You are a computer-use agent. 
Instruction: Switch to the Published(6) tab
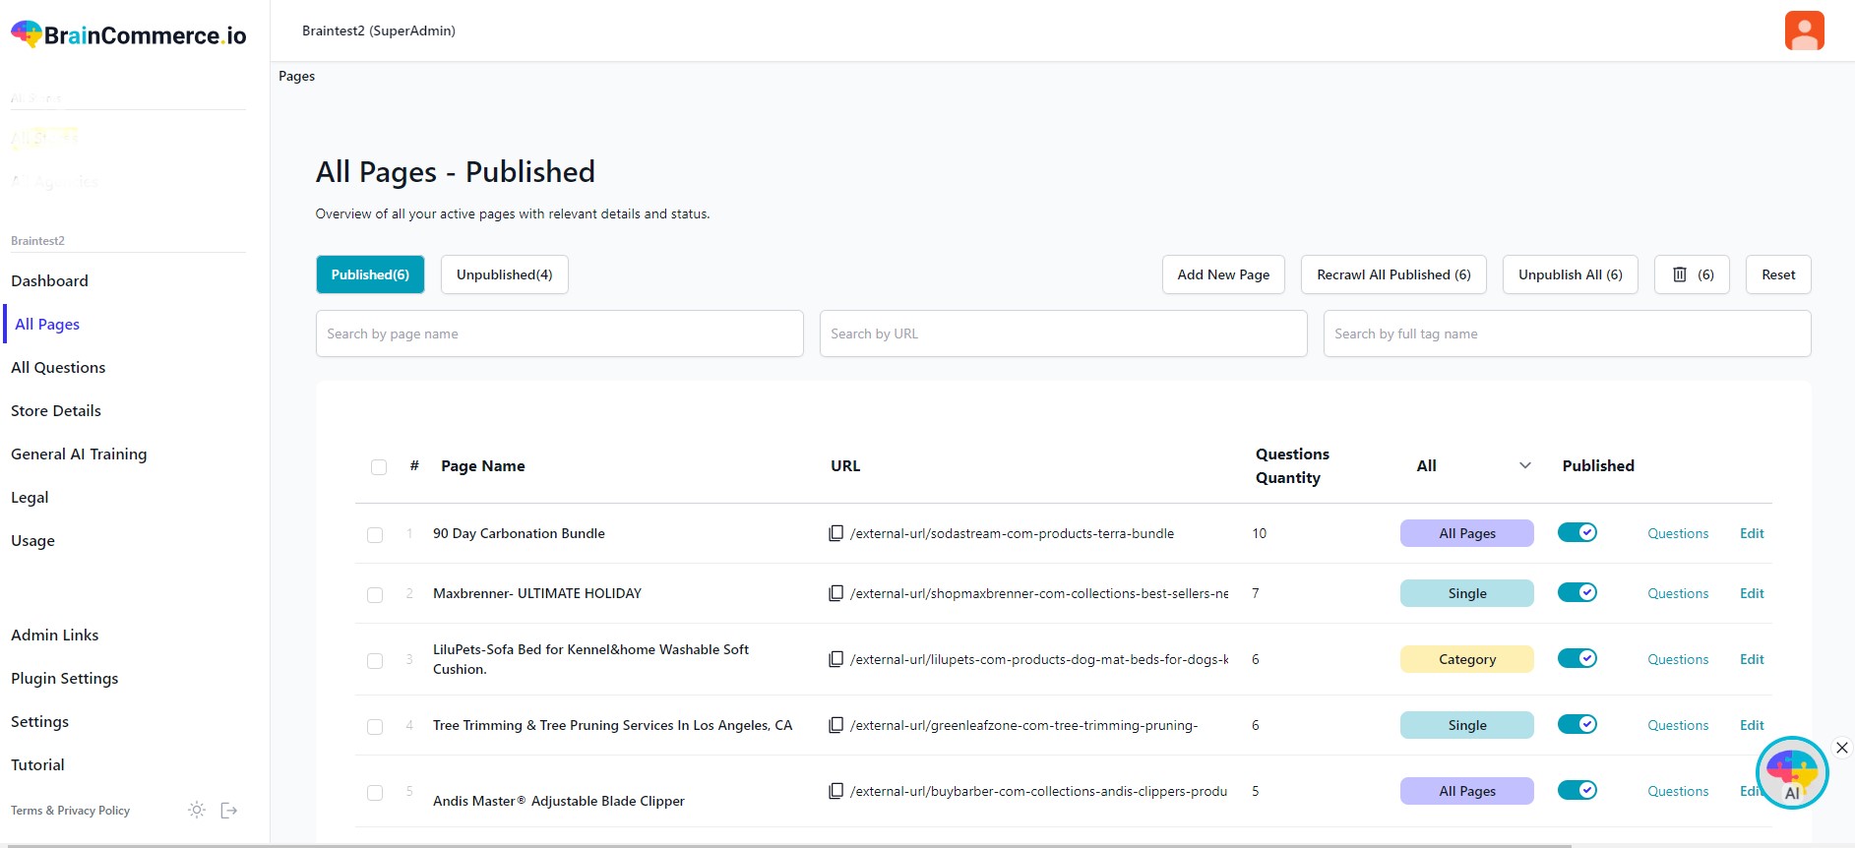pyautogui.click(x=370, y=274)
